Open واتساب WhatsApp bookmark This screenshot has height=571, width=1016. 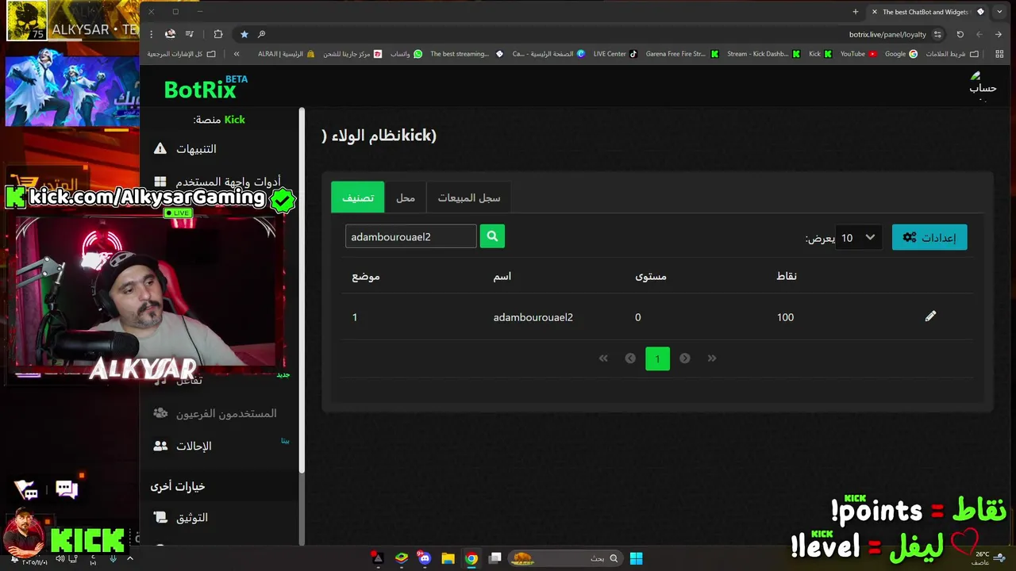pyautogui.click(x=406, y=54)
